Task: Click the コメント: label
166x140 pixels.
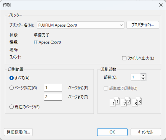Action: coord(15,57)
